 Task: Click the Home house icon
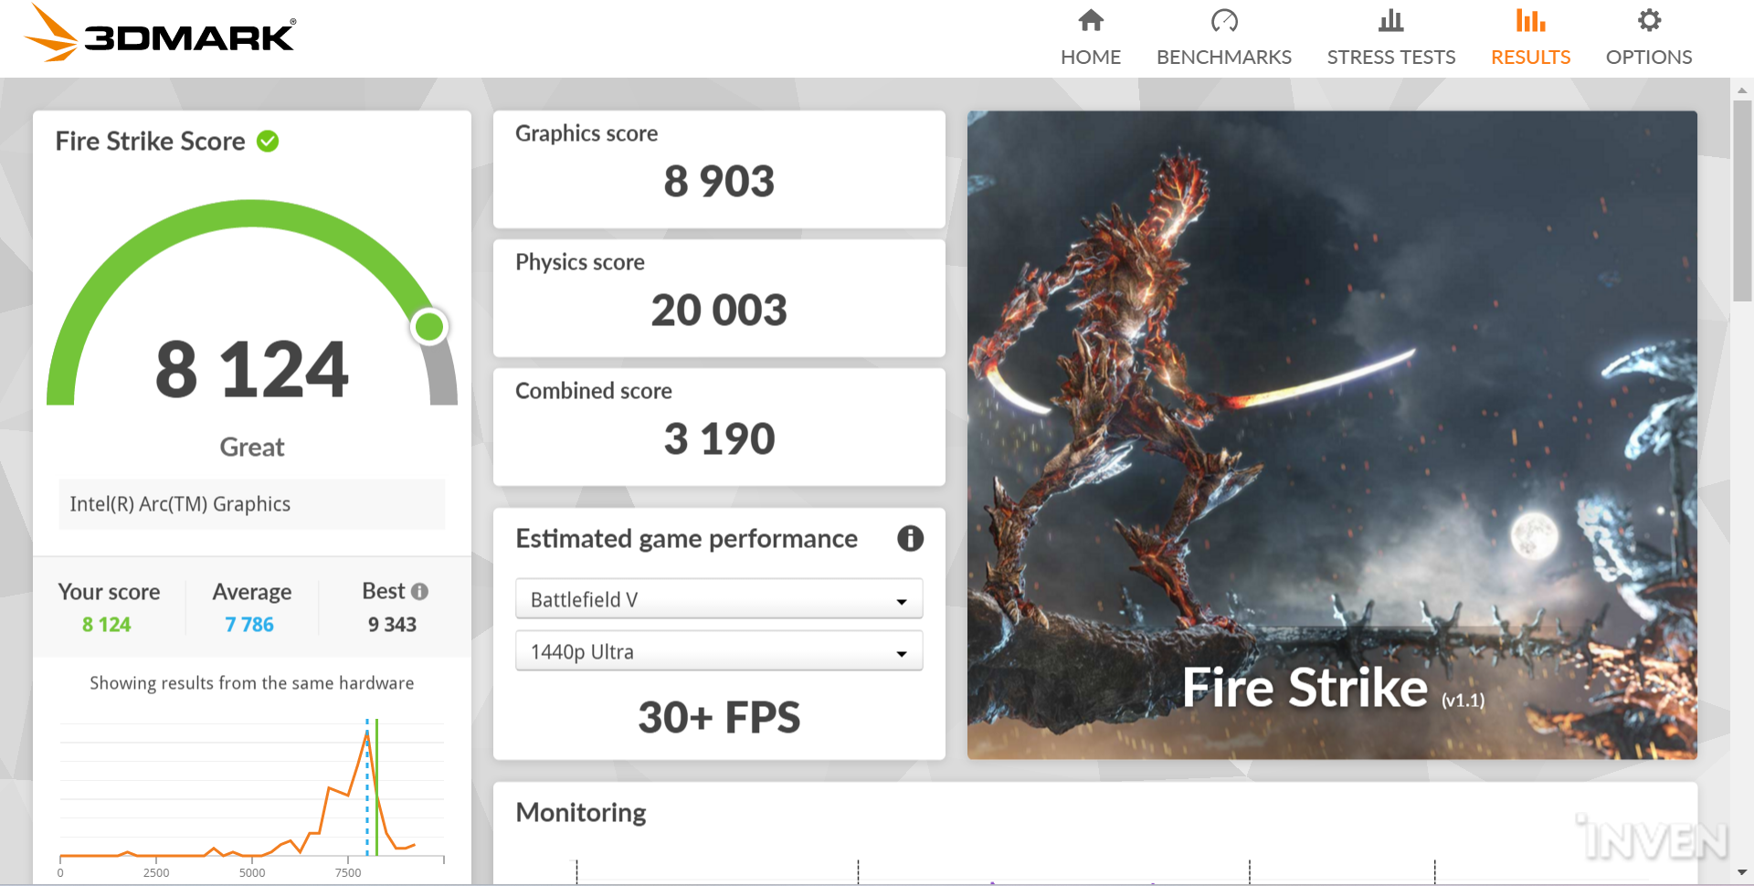coord(1091,20)
